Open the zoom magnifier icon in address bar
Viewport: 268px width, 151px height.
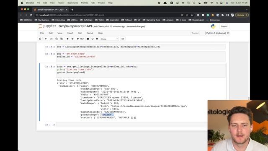tap(182, 15)
